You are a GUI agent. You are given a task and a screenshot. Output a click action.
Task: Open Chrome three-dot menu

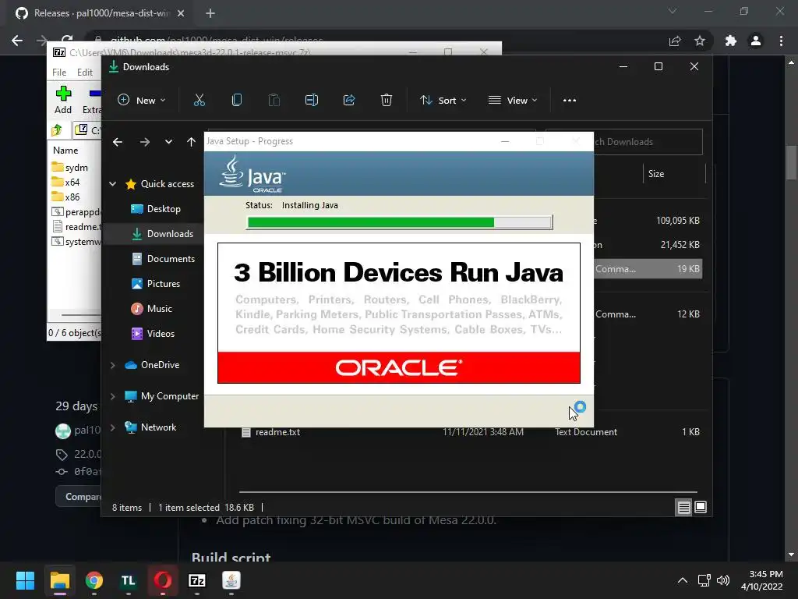pyautogui.click(x=781, y=41)
